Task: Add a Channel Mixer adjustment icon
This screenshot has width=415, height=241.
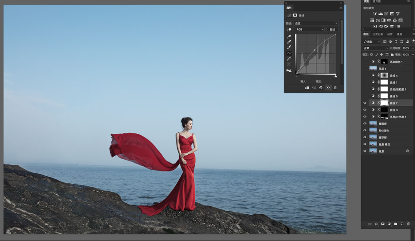Action: (x=395, y=20)
